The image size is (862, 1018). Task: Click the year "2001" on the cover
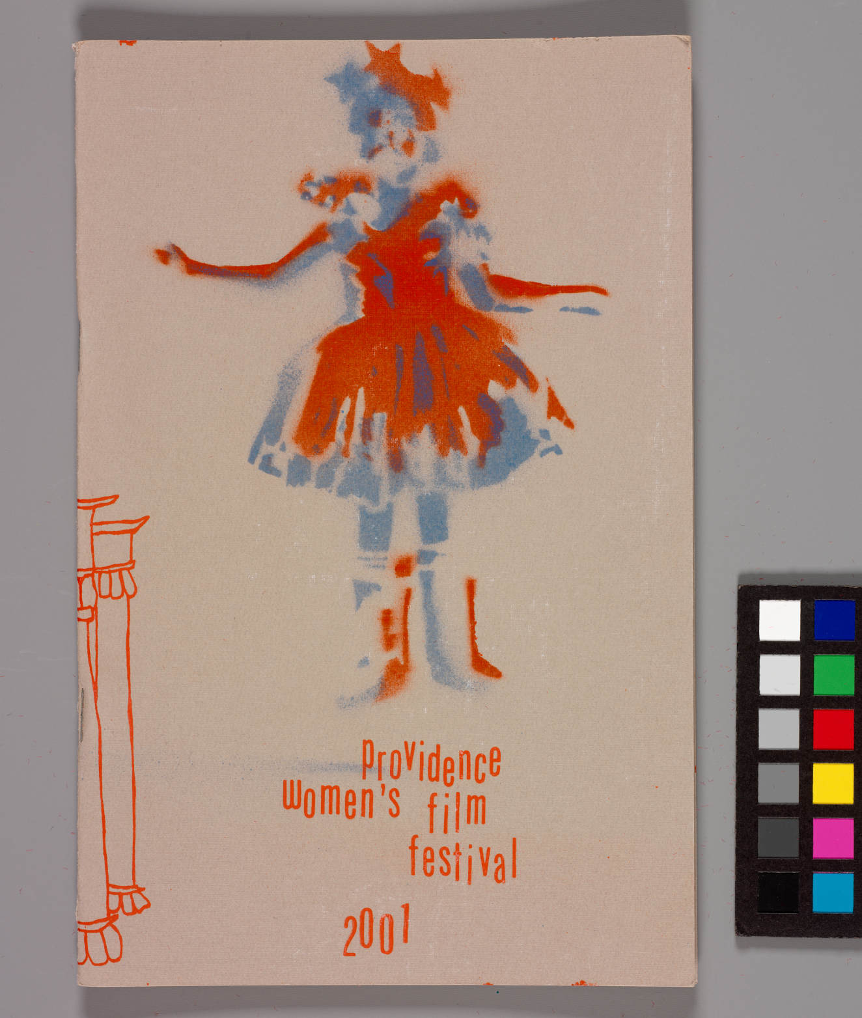point(377,930)
